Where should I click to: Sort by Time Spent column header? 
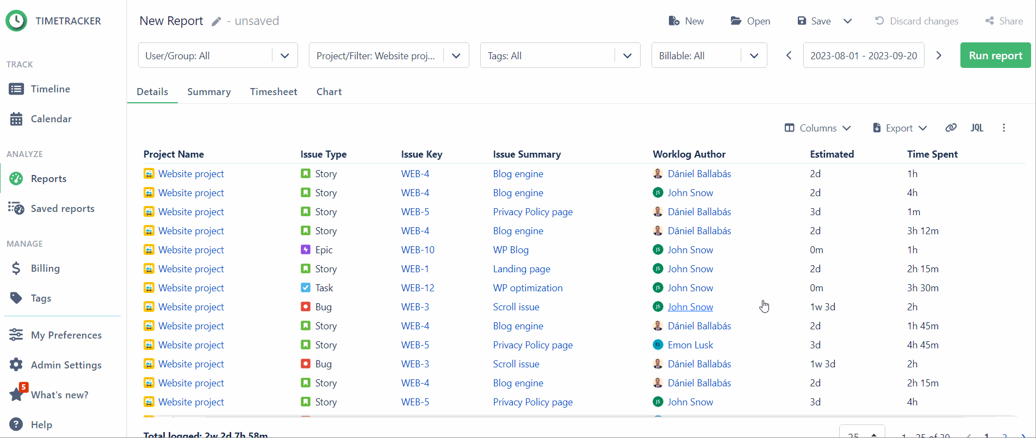932,154
